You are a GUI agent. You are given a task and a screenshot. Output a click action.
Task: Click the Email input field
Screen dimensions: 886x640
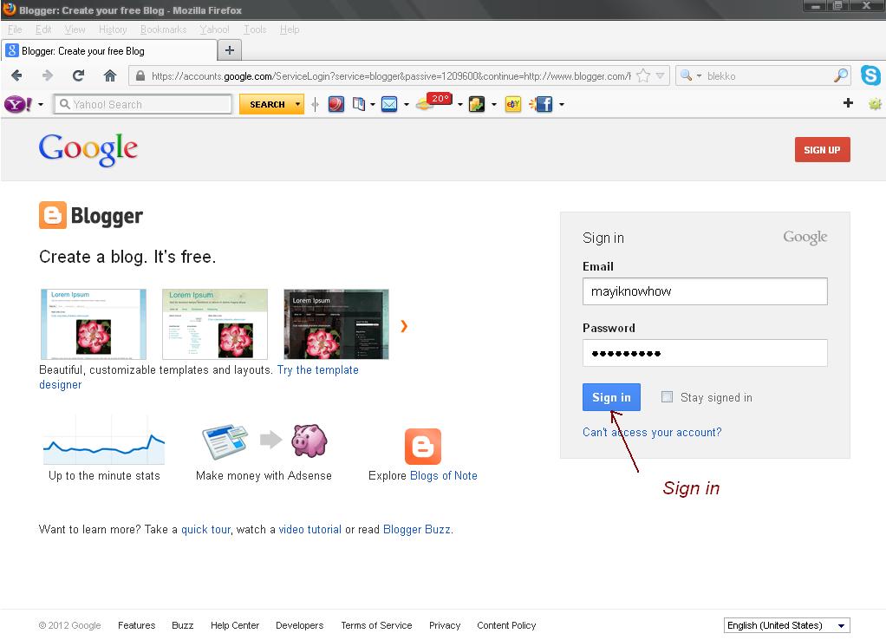click(705, 291)
